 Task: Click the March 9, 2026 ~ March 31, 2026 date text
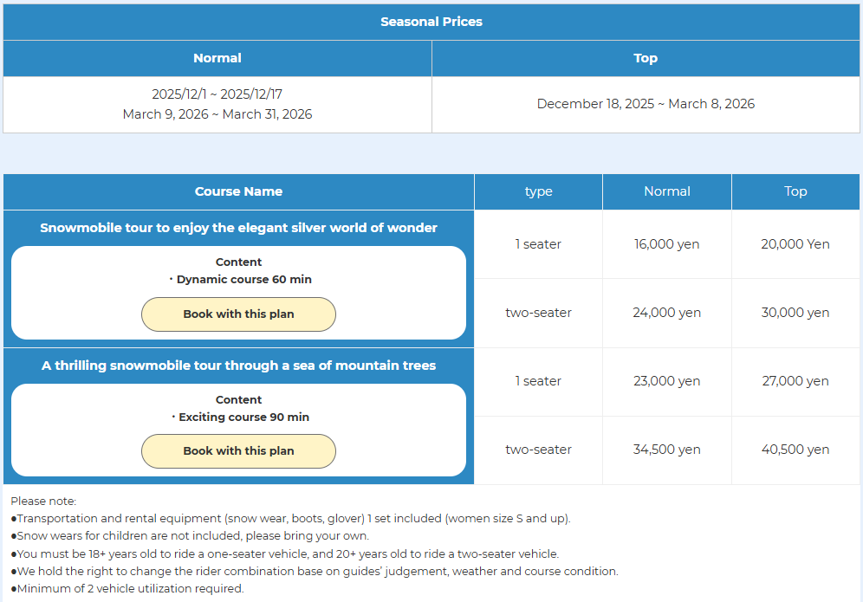[217, 114]
